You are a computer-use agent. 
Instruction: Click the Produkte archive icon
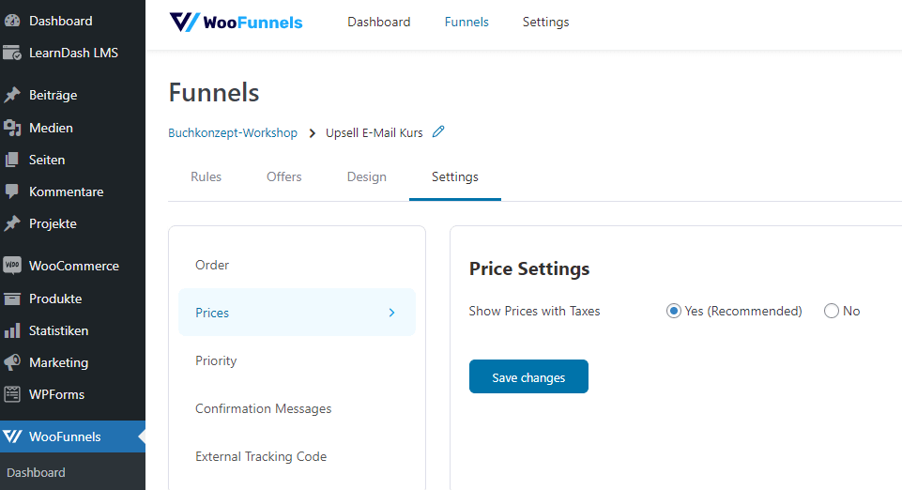coord(12,299)
